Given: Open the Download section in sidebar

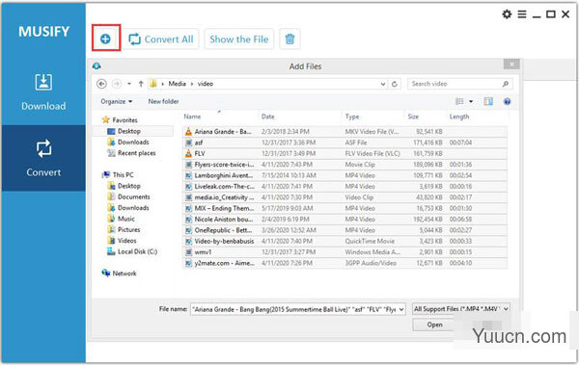Looking at the screenshot, I should click(x=43, y=92).
